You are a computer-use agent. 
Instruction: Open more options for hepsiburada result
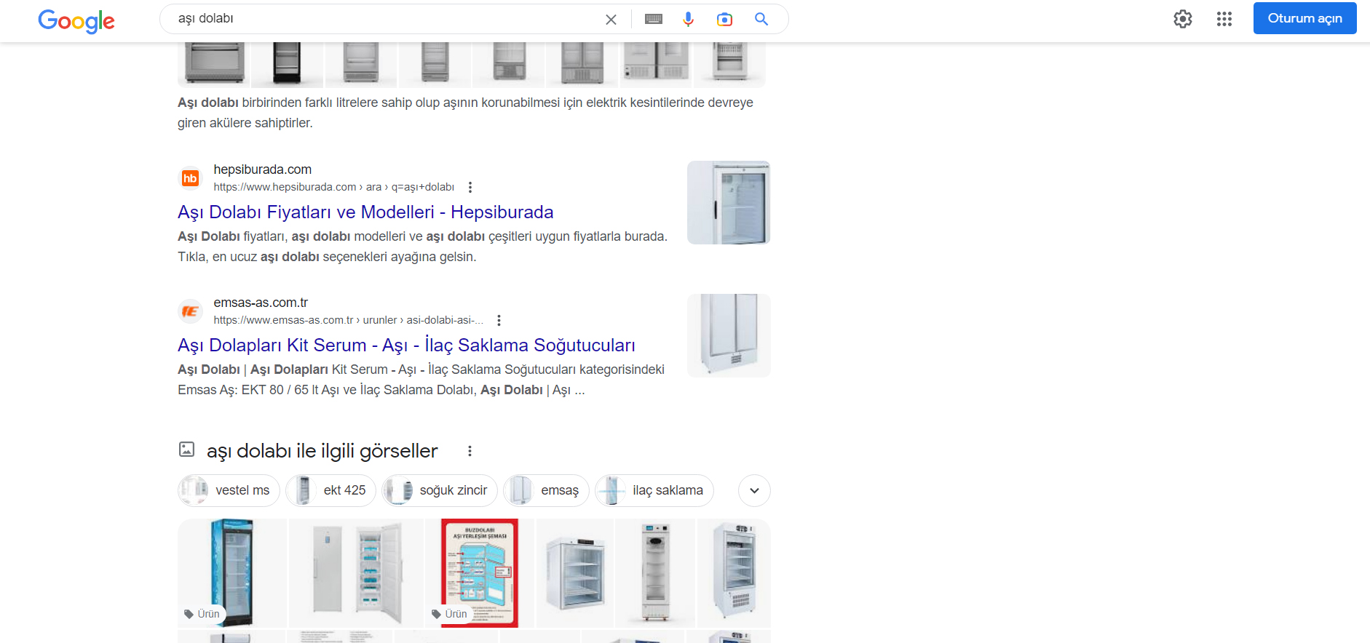click(x=470, y=187)
